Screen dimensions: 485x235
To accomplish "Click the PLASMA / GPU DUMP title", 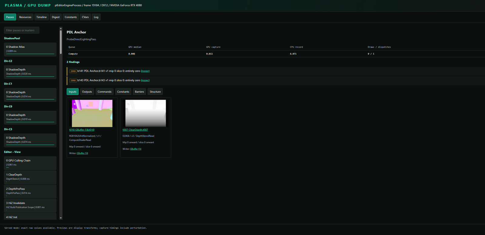I will coord(28,5).
